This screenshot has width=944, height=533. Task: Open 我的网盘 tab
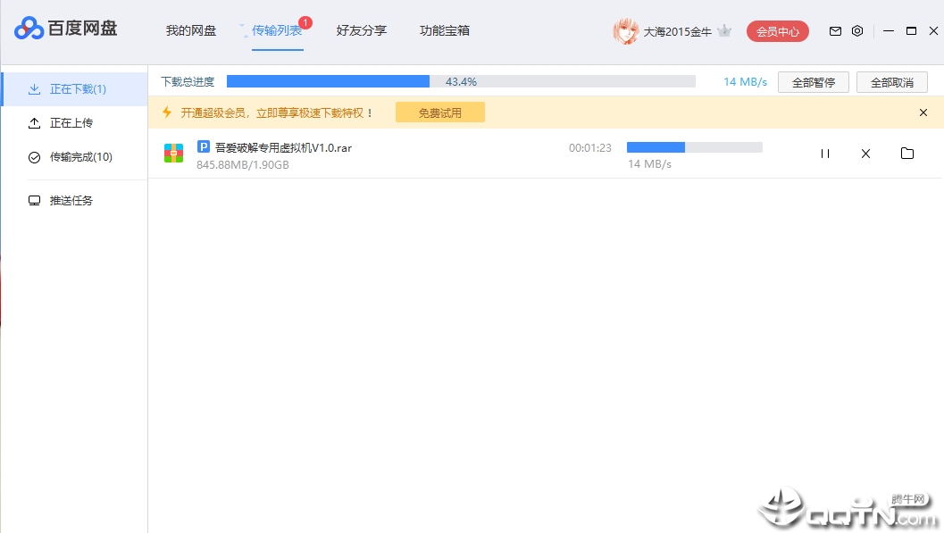click(x=191, y=30)
